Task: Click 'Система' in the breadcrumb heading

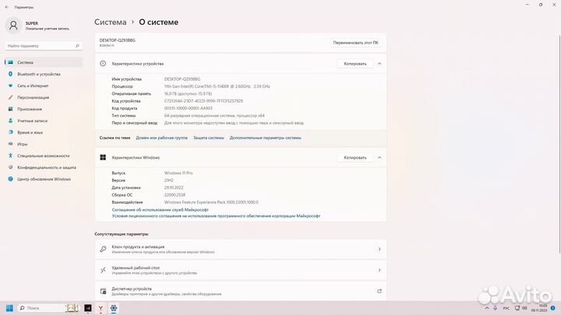Action: point(110,22)
